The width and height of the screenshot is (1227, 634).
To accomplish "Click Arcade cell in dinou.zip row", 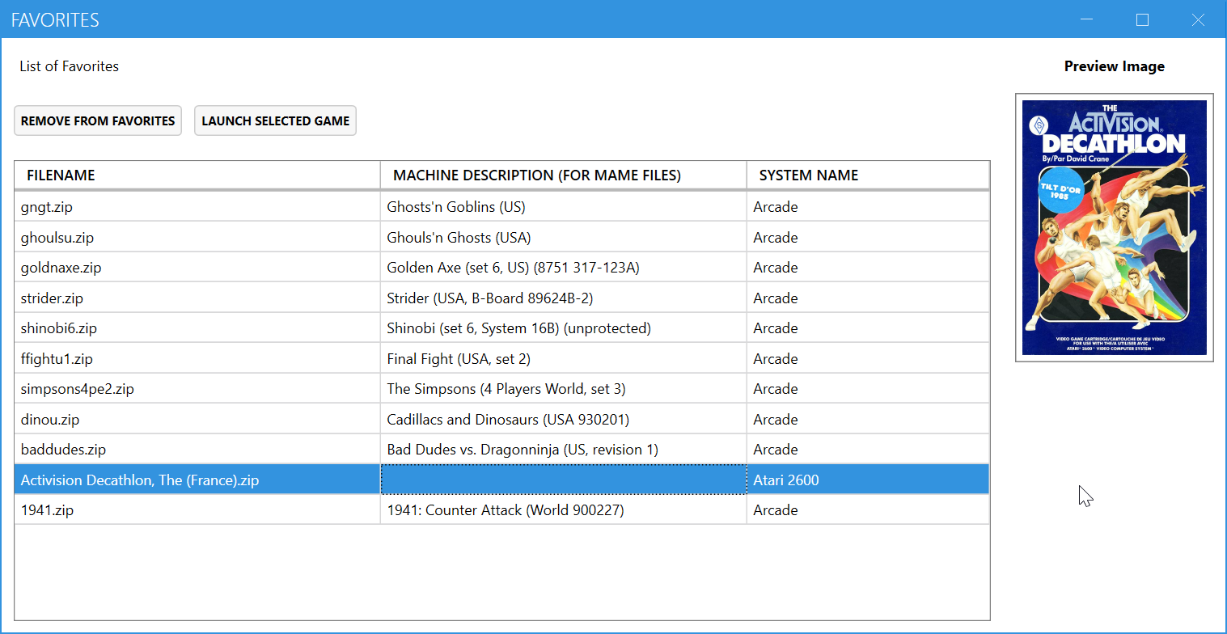I will point(868,420).
